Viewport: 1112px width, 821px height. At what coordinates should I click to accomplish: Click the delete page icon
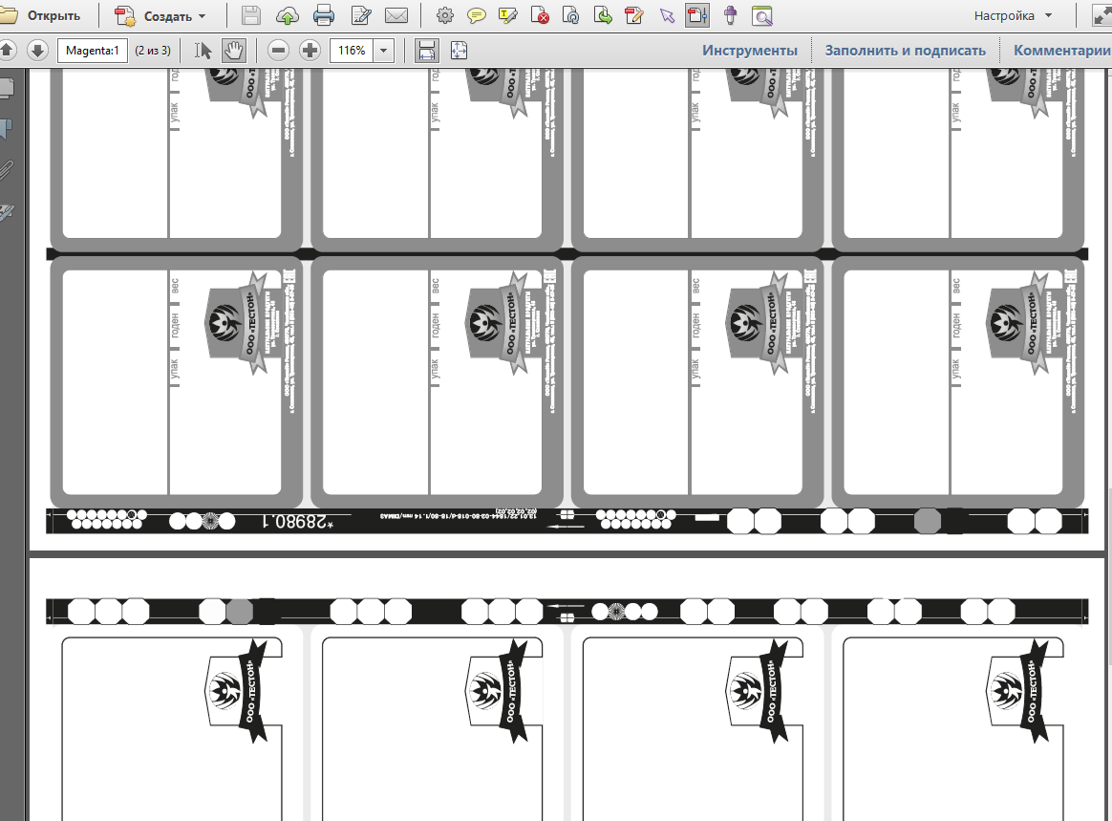click(x=540, y=15)
